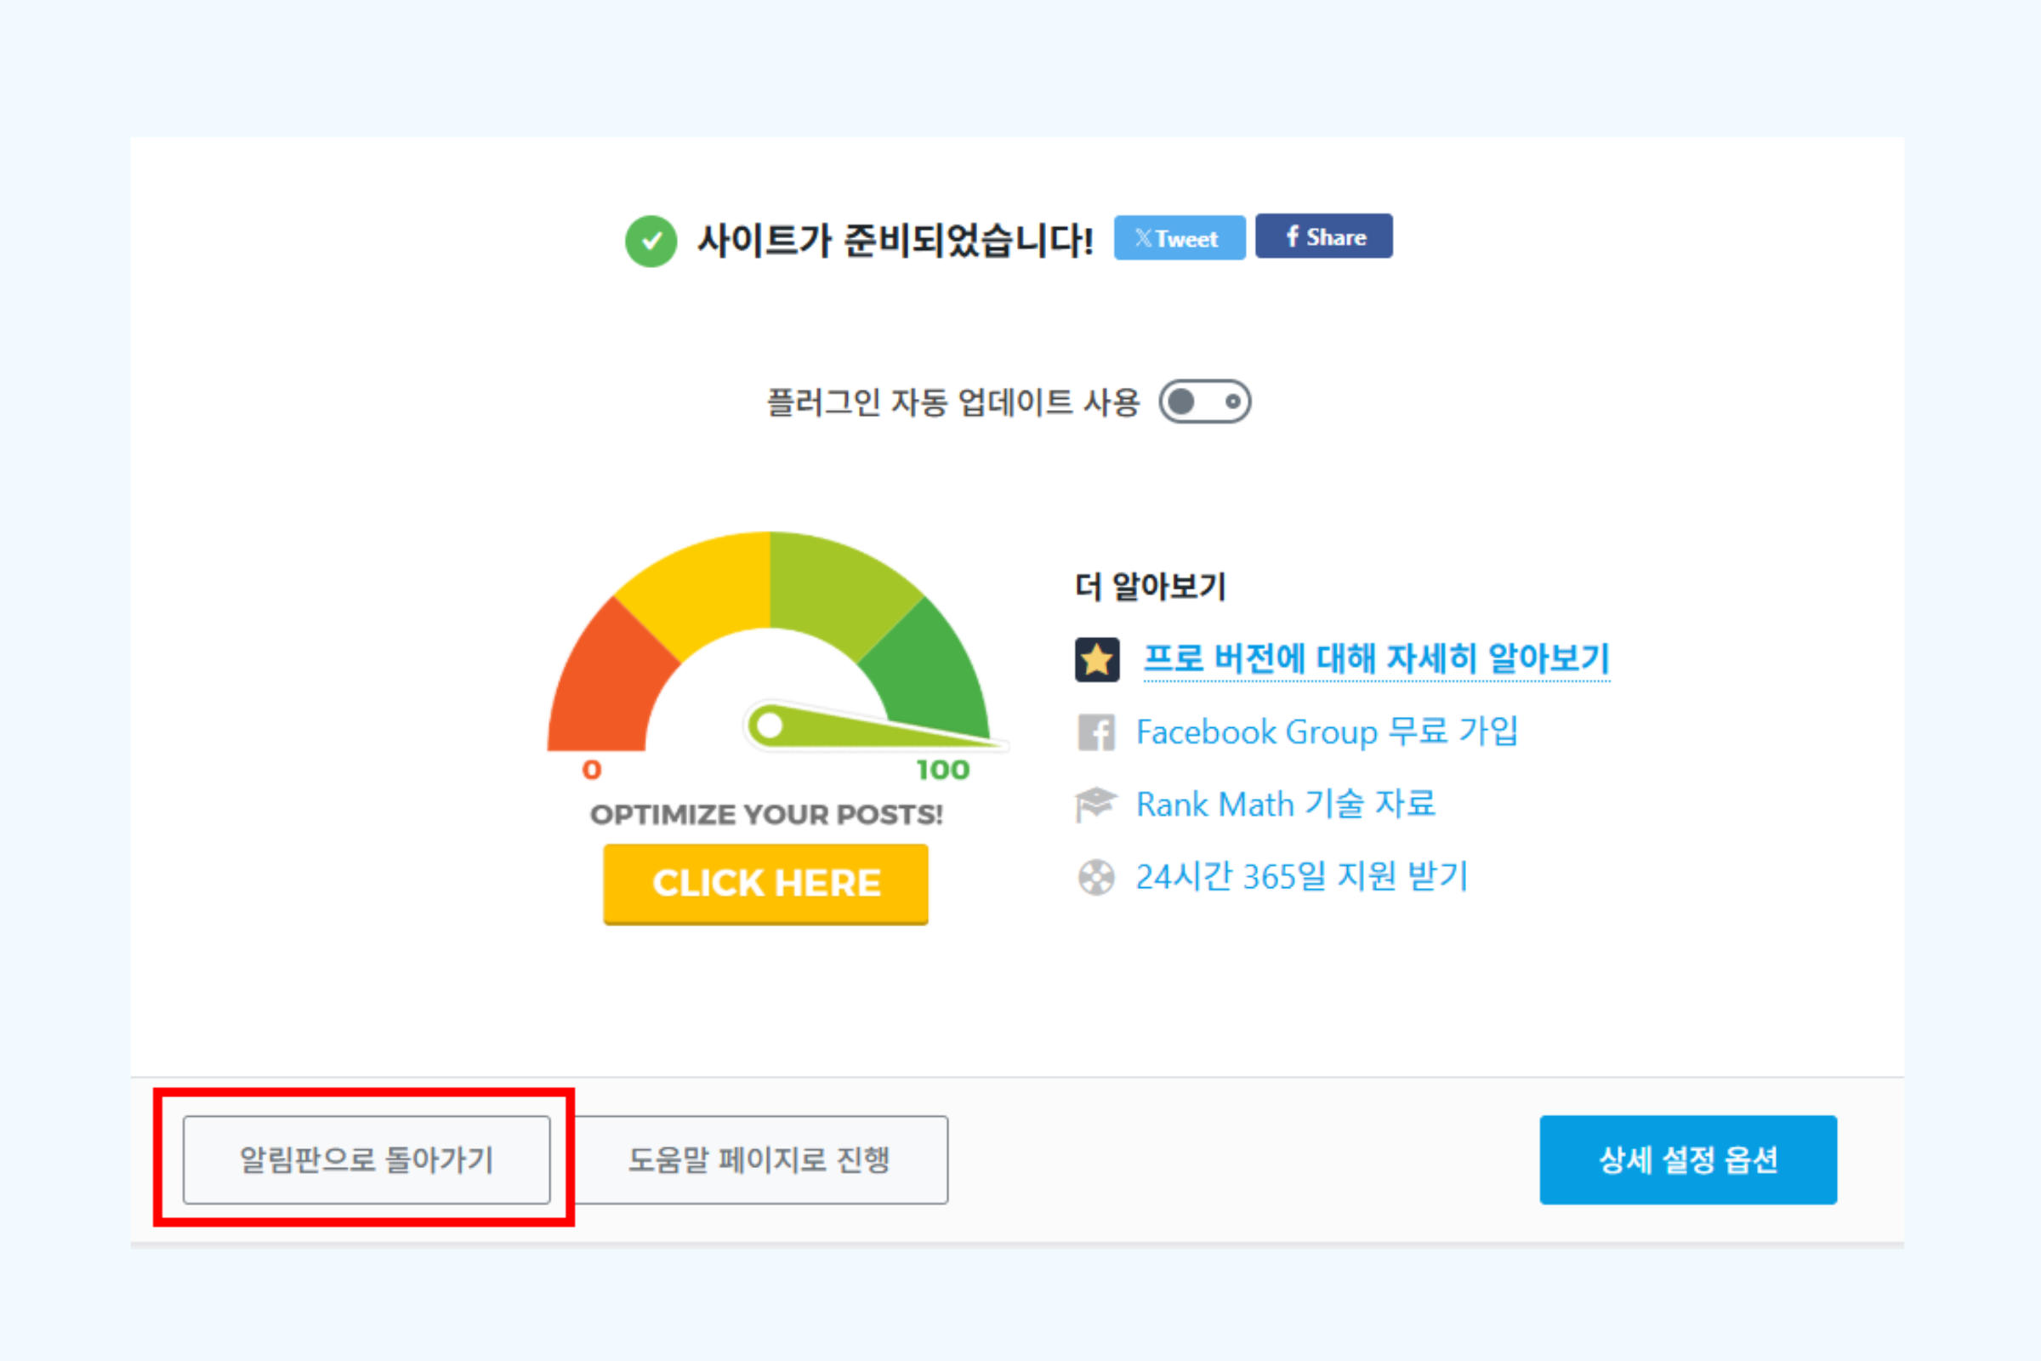Click the yellow CLICK HERE button
Viewport: 2041px width, 1361px height.
coord(765,884)
